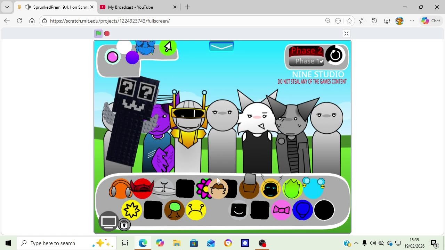Image resolution: width=445 pixels, height=250 pixels.
Task: Stop project with the red stop sign
Action: (107, 33)
